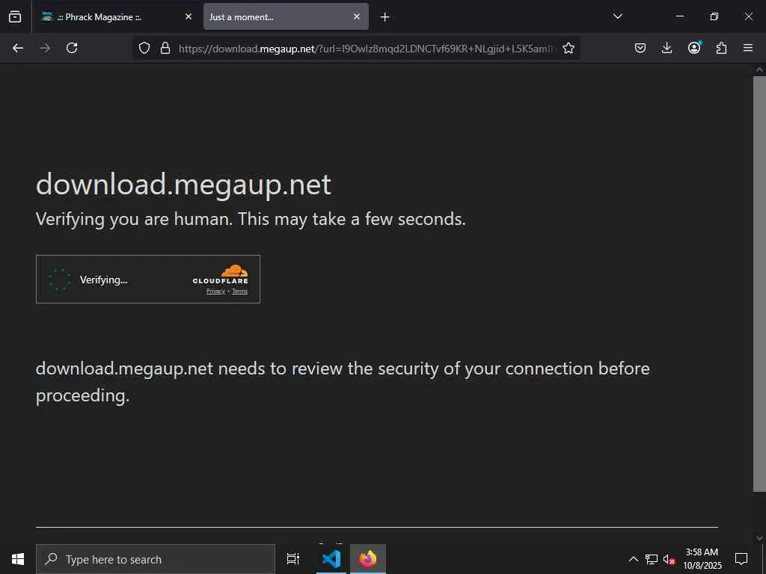The image size is (766, 574).
Task: Open the network status tray icon
Action: coord(652,559)
